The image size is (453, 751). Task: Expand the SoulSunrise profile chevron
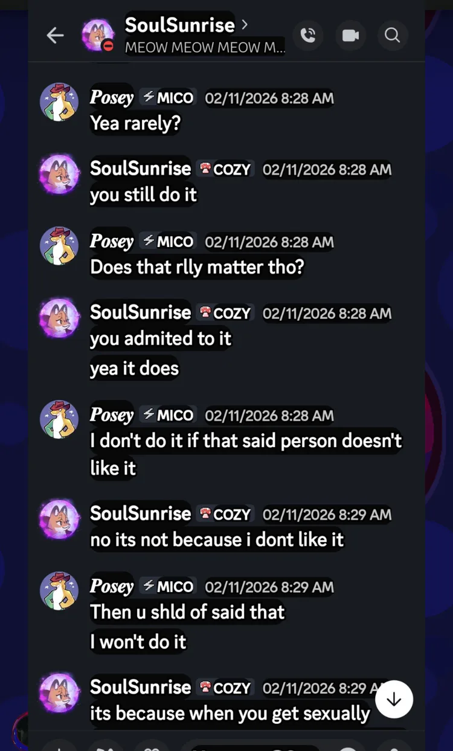245,25
